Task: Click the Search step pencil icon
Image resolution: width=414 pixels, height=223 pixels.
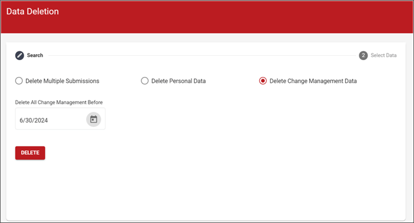Action: click(x=19, y=55)
